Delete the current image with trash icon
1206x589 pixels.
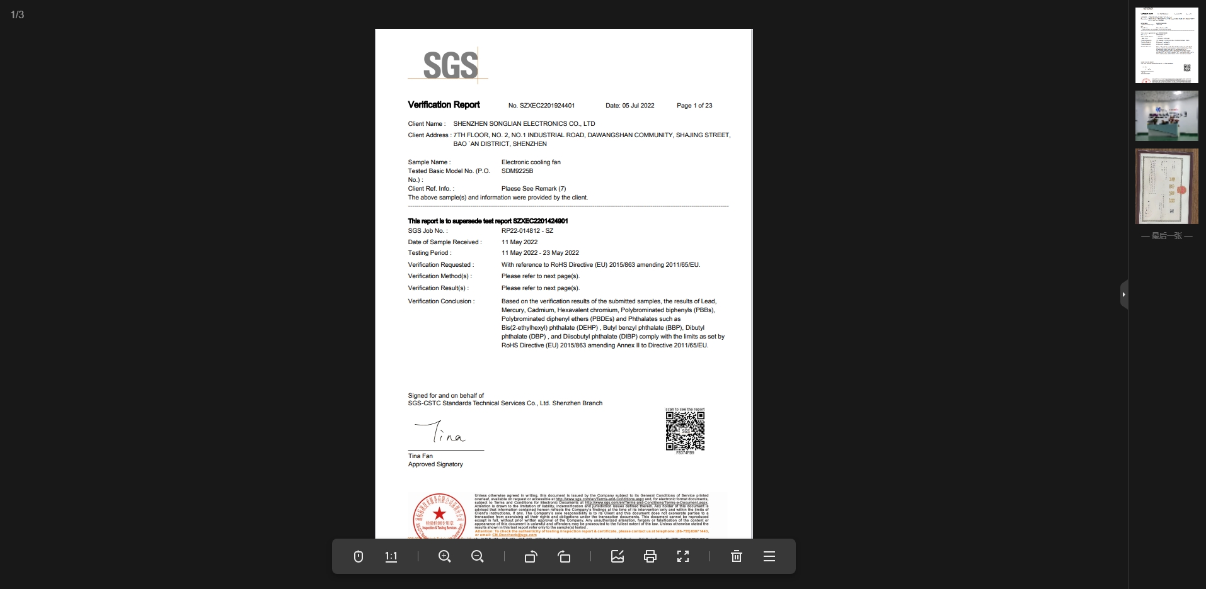[737, 556]
